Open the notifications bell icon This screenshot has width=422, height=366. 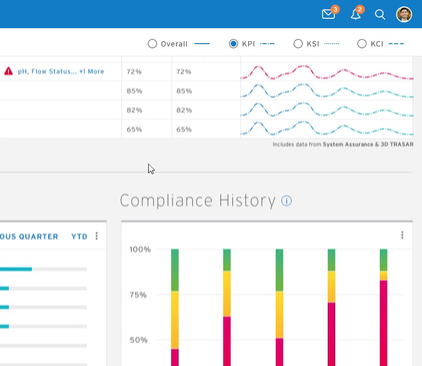click(x=355, y=14)
